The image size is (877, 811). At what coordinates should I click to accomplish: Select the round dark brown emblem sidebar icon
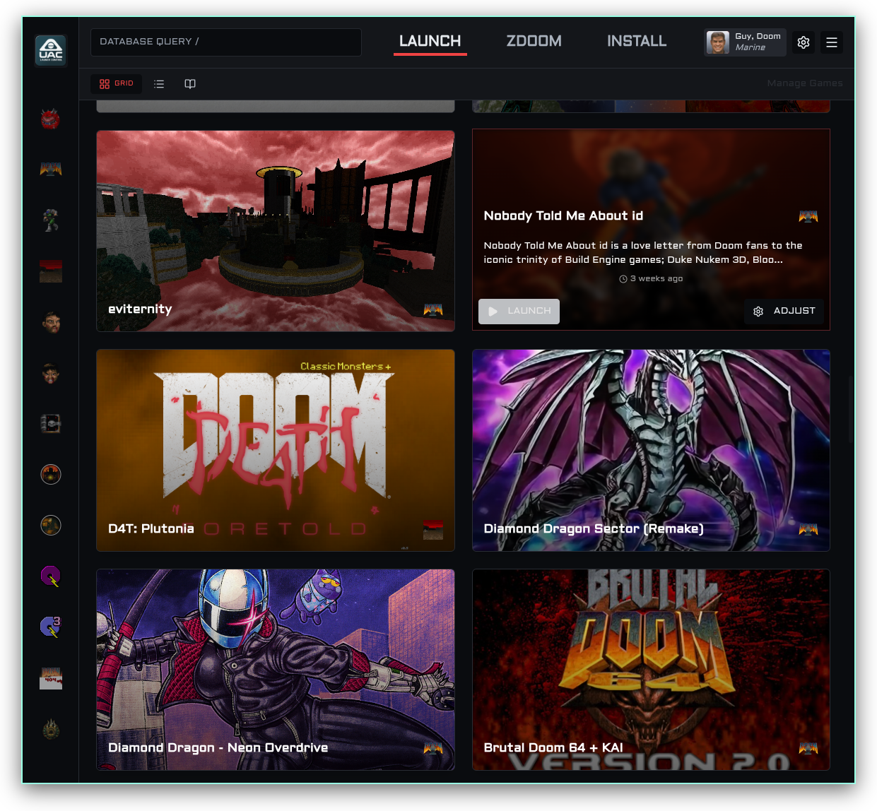point(50,525)
